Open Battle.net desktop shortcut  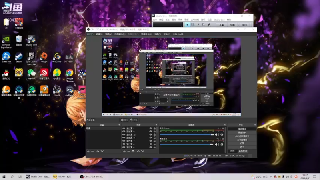(6, 58)
